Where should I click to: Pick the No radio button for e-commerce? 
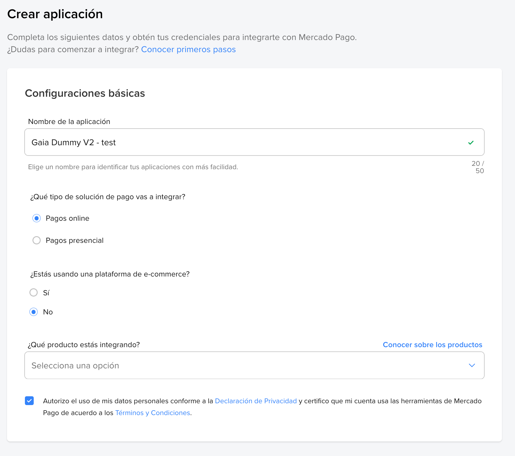[x=33, y=312]
